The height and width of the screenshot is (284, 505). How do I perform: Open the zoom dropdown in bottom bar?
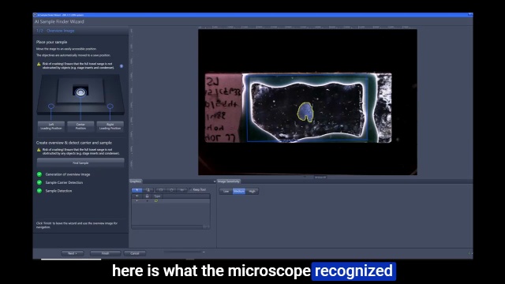[x=204, y=252]
